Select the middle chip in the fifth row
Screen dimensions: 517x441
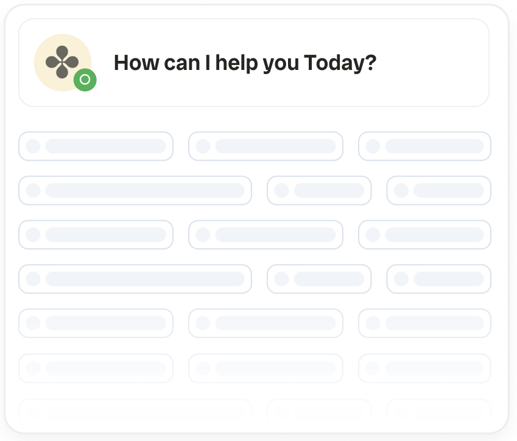(266, 323)
